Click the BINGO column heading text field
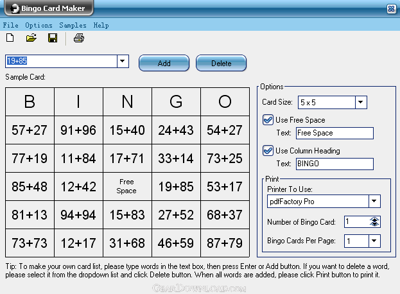This screenshot has width=400, height=294. 335,164
